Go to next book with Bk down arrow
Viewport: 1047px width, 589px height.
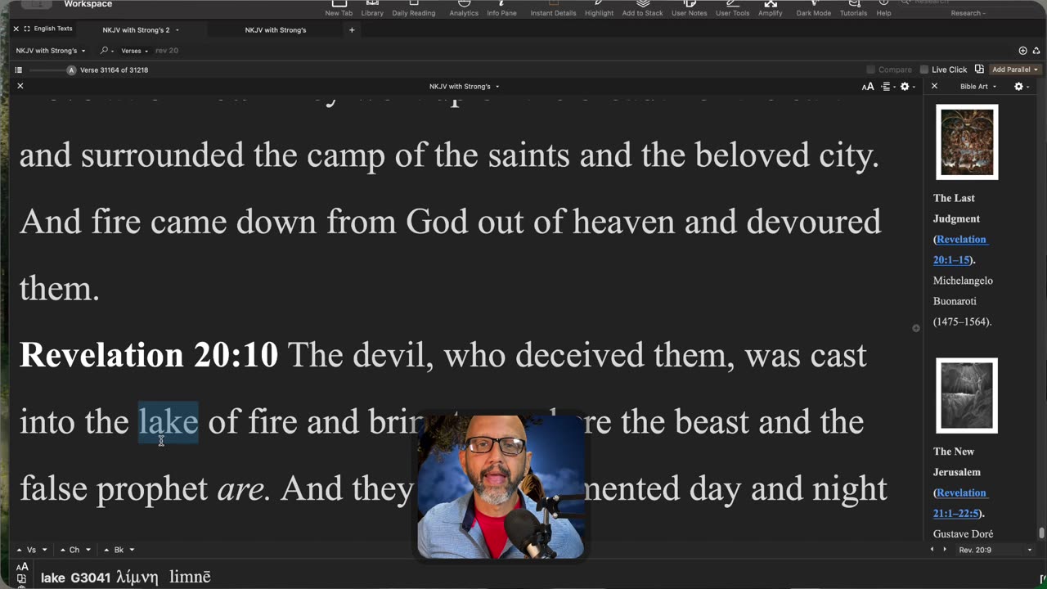coord(131,550)
